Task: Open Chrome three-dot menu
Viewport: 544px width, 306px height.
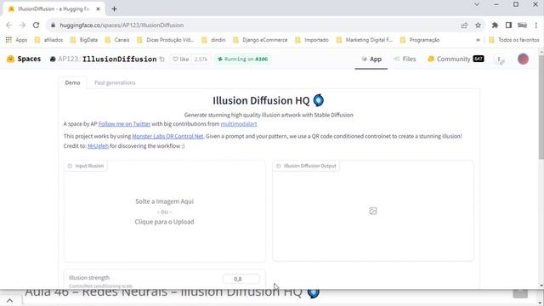Action: [536, 25]
